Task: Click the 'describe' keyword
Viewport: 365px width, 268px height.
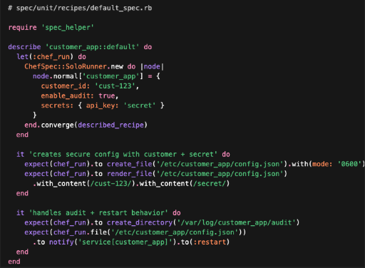Action: [x=24, y=47]
